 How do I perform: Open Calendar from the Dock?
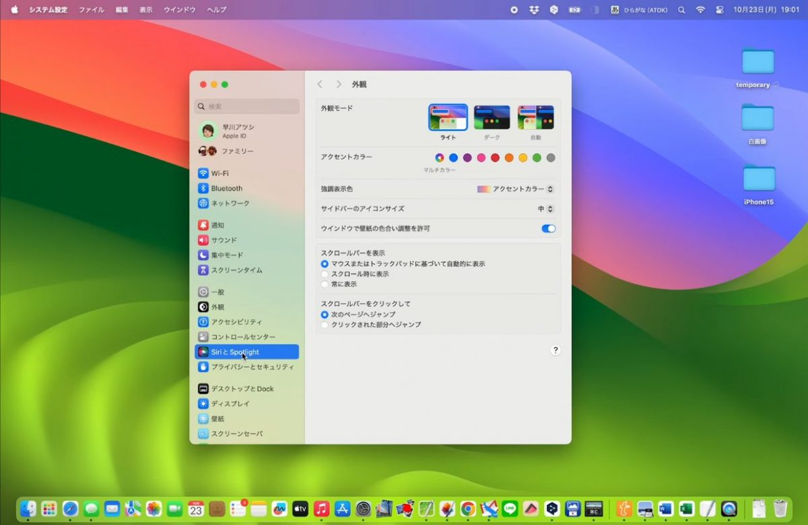coord(196,509)
